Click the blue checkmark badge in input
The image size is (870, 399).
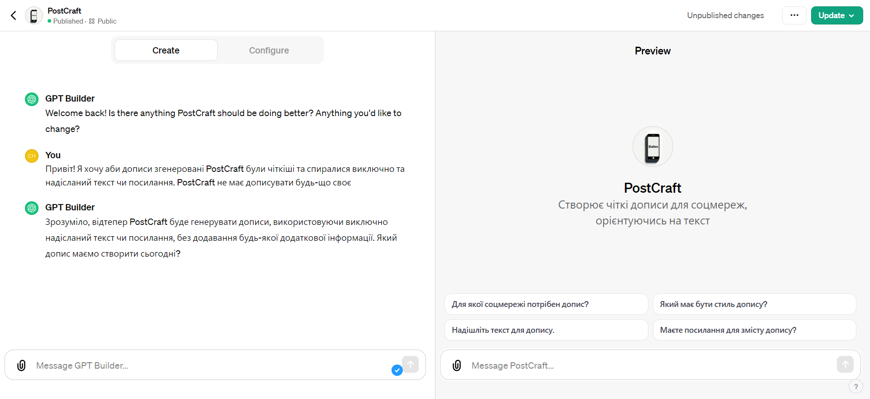[397, 370]
